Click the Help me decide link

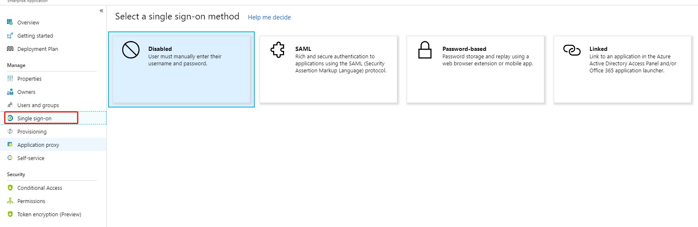(x=269, y=17)
